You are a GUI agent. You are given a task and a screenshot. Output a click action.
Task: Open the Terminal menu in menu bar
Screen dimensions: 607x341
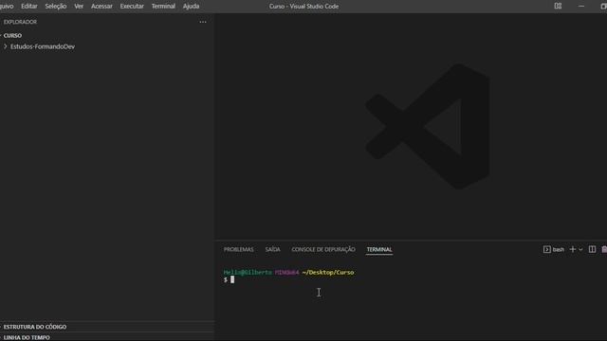pos(163,7)
